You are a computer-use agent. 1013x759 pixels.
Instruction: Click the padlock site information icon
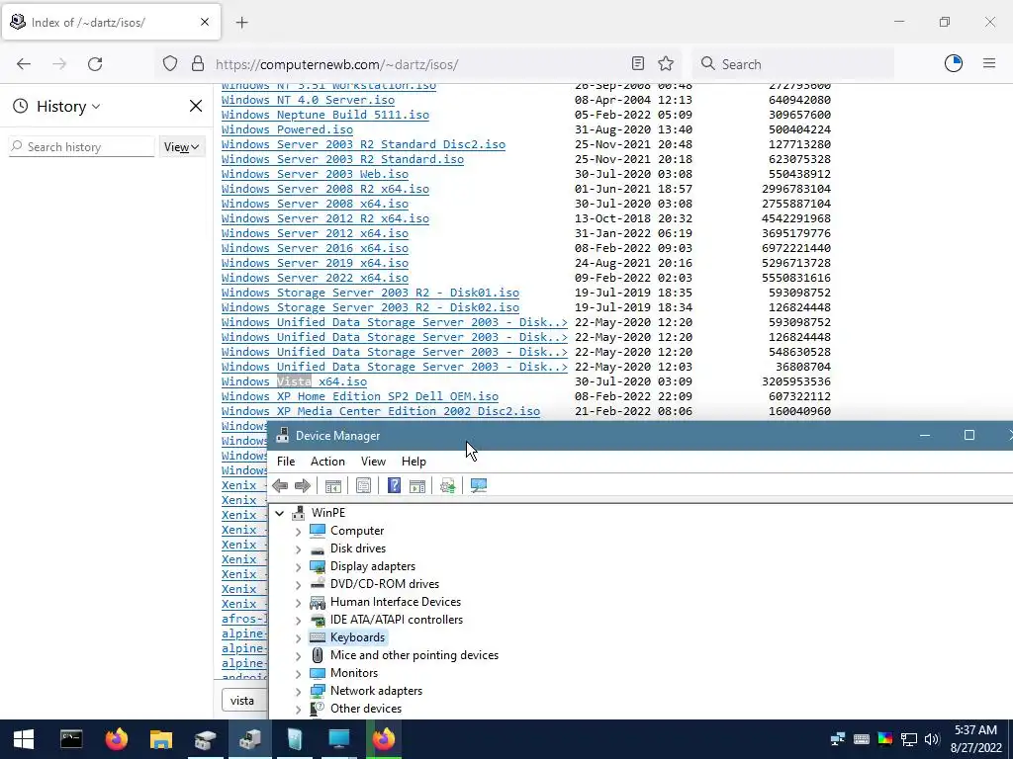tap(198, 64)
